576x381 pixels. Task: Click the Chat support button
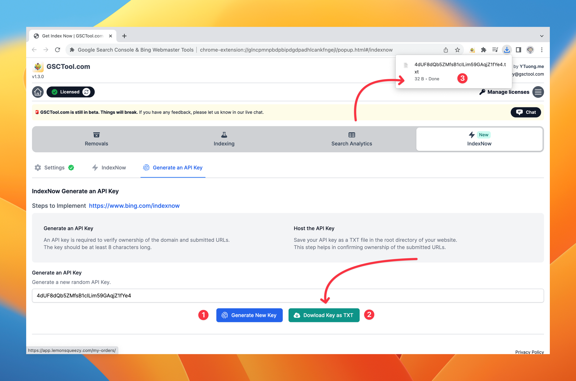(525, 112)
